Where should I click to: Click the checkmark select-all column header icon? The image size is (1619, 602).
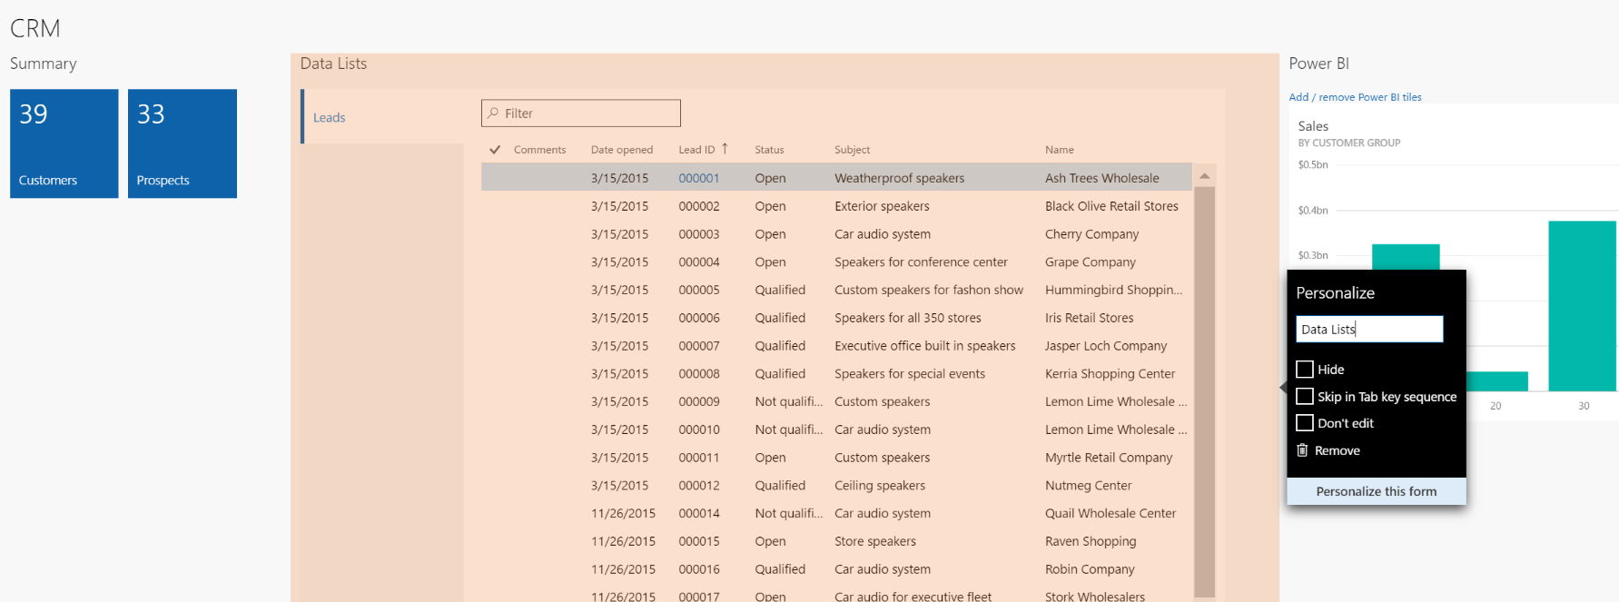point(495,150)
